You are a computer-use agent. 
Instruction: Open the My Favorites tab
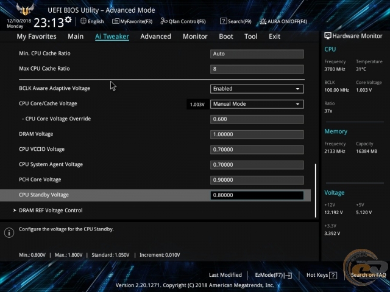click(37, 36)
